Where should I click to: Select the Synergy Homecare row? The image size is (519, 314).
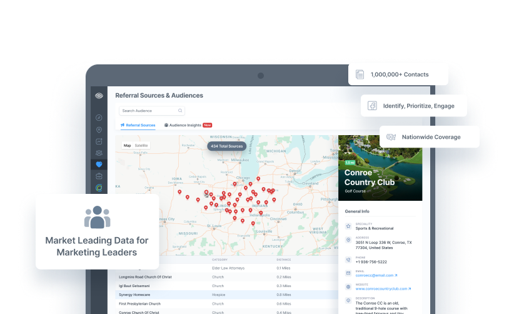227,295
